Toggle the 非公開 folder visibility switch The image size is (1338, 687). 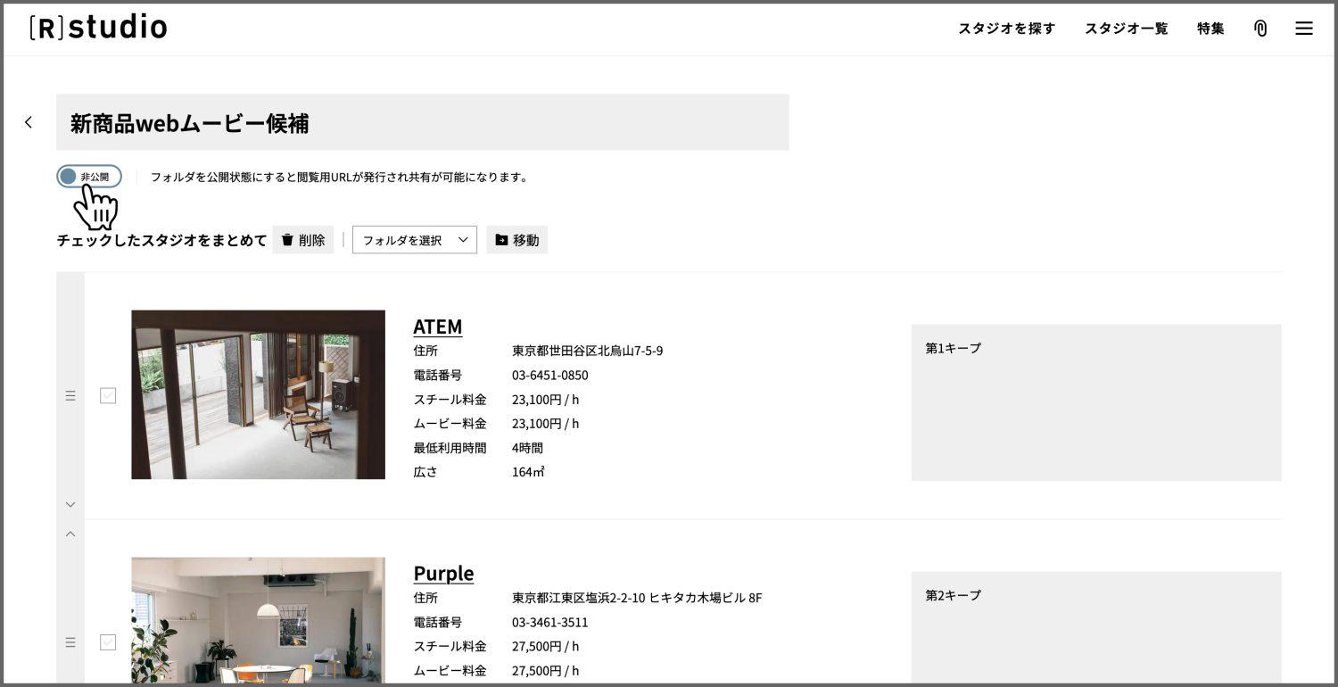[88, 177]
